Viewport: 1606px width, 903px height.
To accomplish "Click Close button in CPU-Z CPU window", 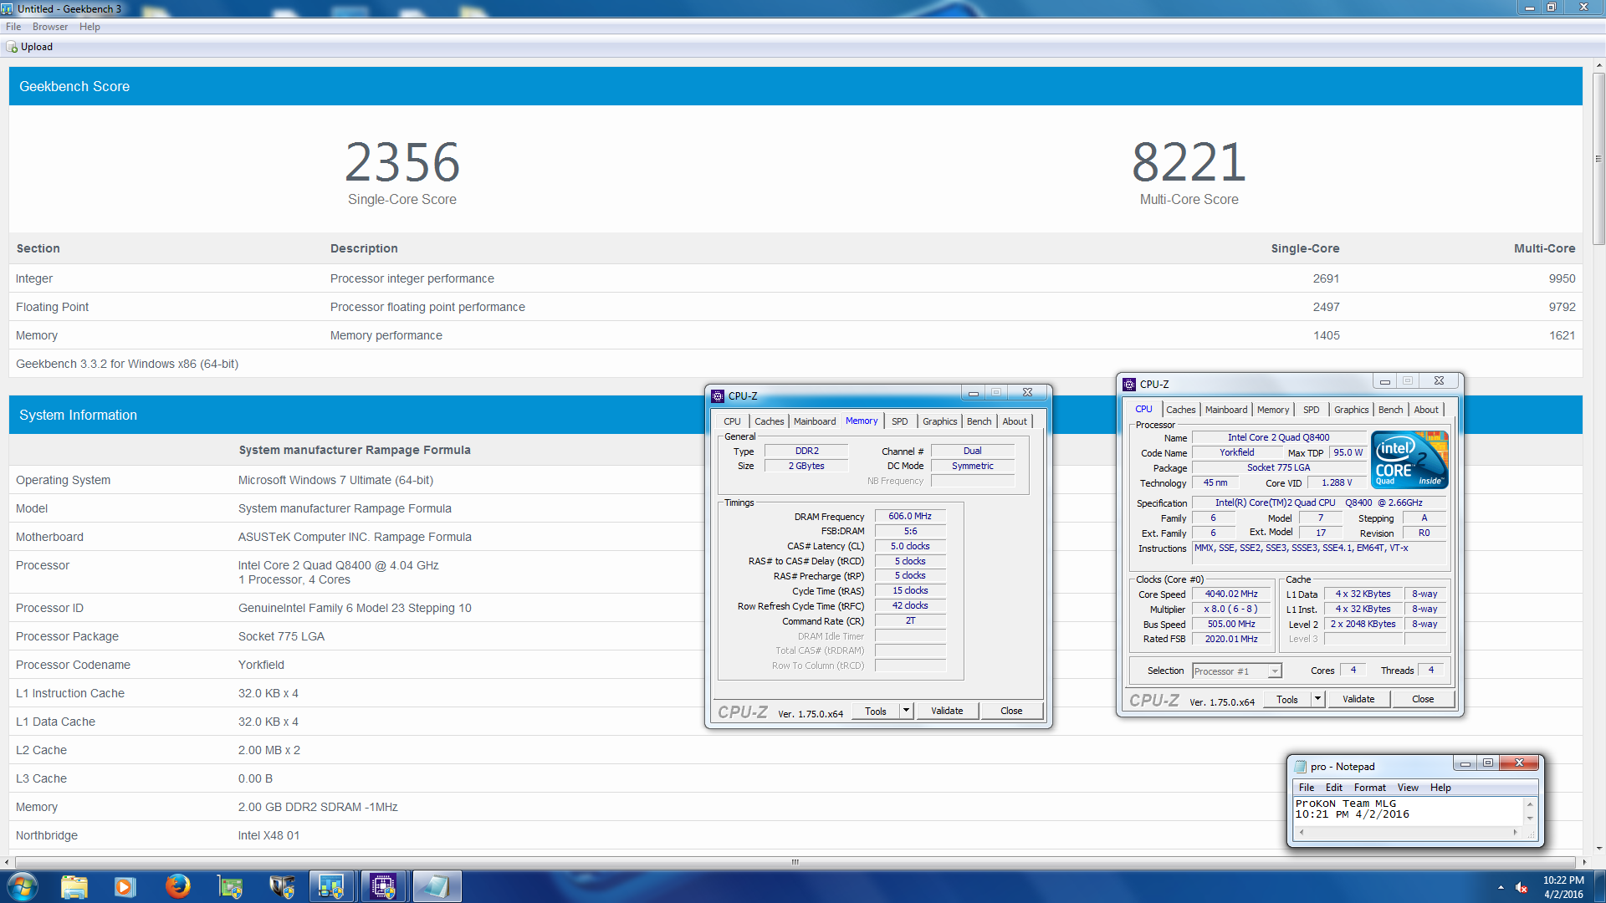I will (1423, 699).
